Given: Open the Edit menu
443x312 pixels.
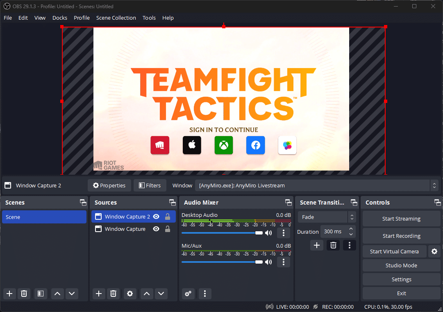Looking at the screenshot, I should pos(23,18).
